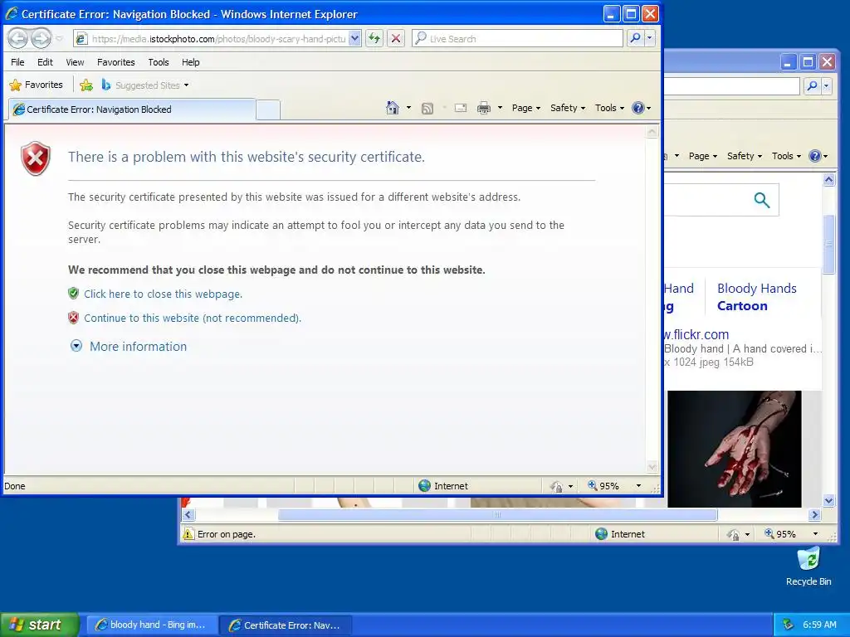The height and width of the screenshot is (637, 850).
Task: Click Help icon in background Bing window
Action: click(x=815, y=156)
